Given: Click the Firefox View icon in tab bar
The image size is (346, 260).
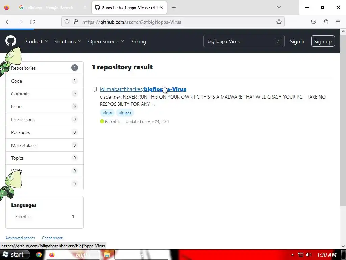Looking at the screenshot, I should click(7, 8).
